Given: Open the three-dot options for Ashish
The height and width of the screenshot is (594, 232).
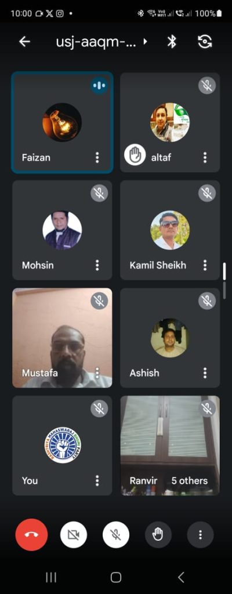Looking at the screenshot, I should point(205,373).
